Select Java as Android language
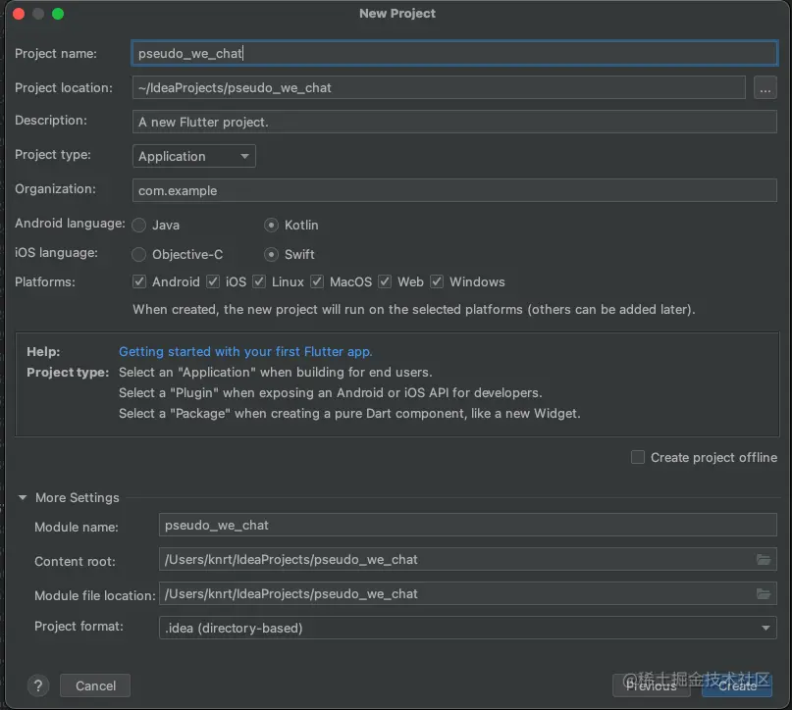Viewport: 792px width, 710px height. coord(139,226)
